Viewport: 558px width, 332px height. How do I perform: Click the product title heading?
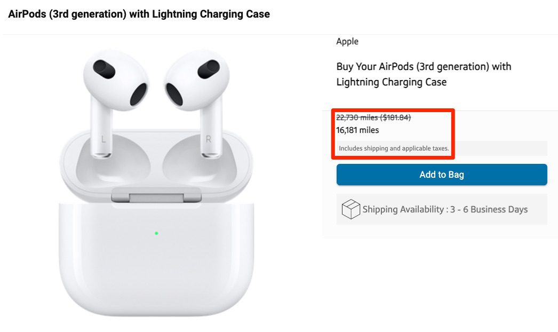tap(139, 14)
